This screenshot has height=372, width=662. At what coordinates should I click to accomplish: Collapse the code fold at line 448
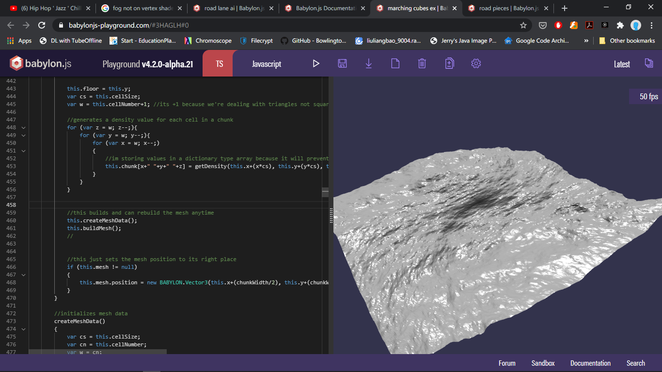pyautogui.click(x=23, y=127)
